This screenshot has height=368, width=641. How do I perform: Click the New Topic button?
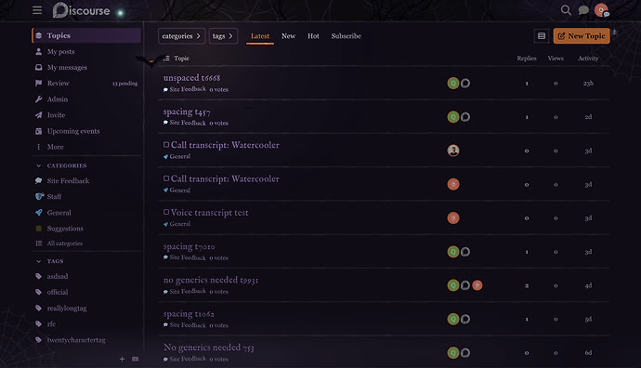(x=582, y=36)
